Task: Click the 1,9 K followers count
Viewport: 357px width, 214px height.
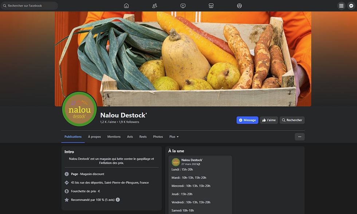Action: (129, 122)
